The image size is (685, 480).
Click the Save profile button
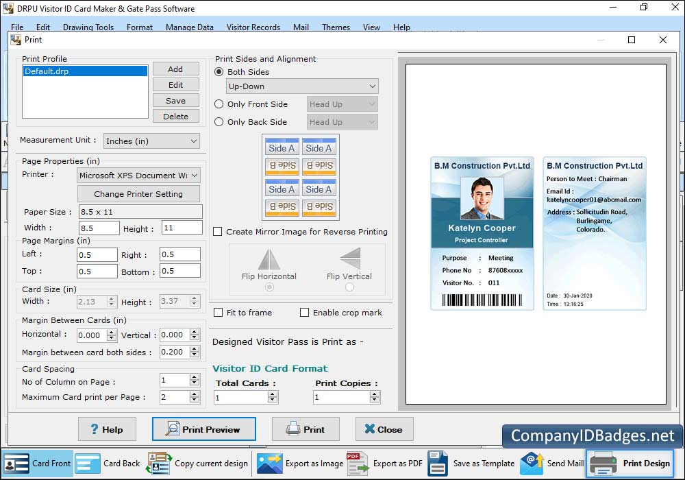(175, 101)
